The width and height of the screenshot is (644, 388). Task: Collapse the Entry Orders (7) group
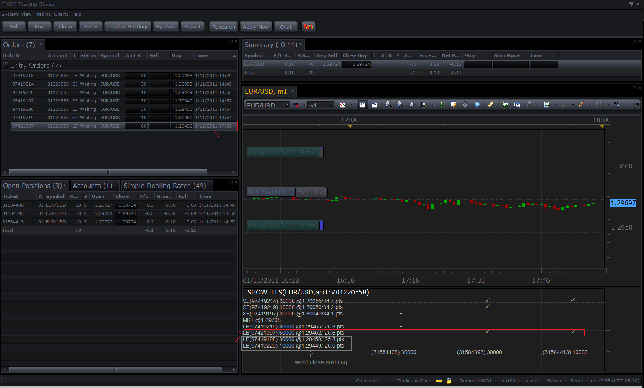(6, 65)
